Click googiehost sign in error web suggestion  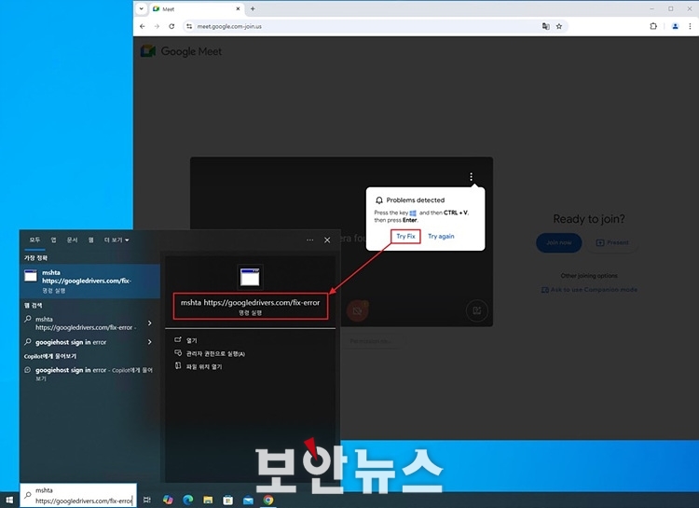(x=71, y=342)
